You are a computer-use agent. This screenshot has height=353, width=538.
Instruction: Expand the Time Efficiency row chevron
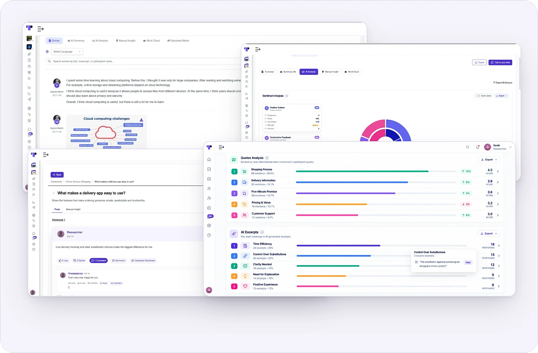pyautogui.click(x=499, y=246)
